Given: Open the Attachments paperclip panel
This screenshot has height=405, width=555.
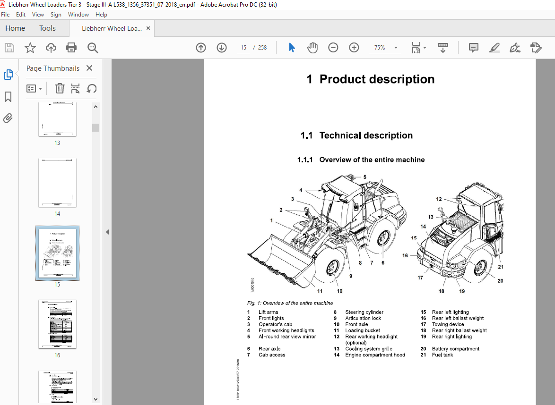Looking at the screenshot, I should [8, 118].
